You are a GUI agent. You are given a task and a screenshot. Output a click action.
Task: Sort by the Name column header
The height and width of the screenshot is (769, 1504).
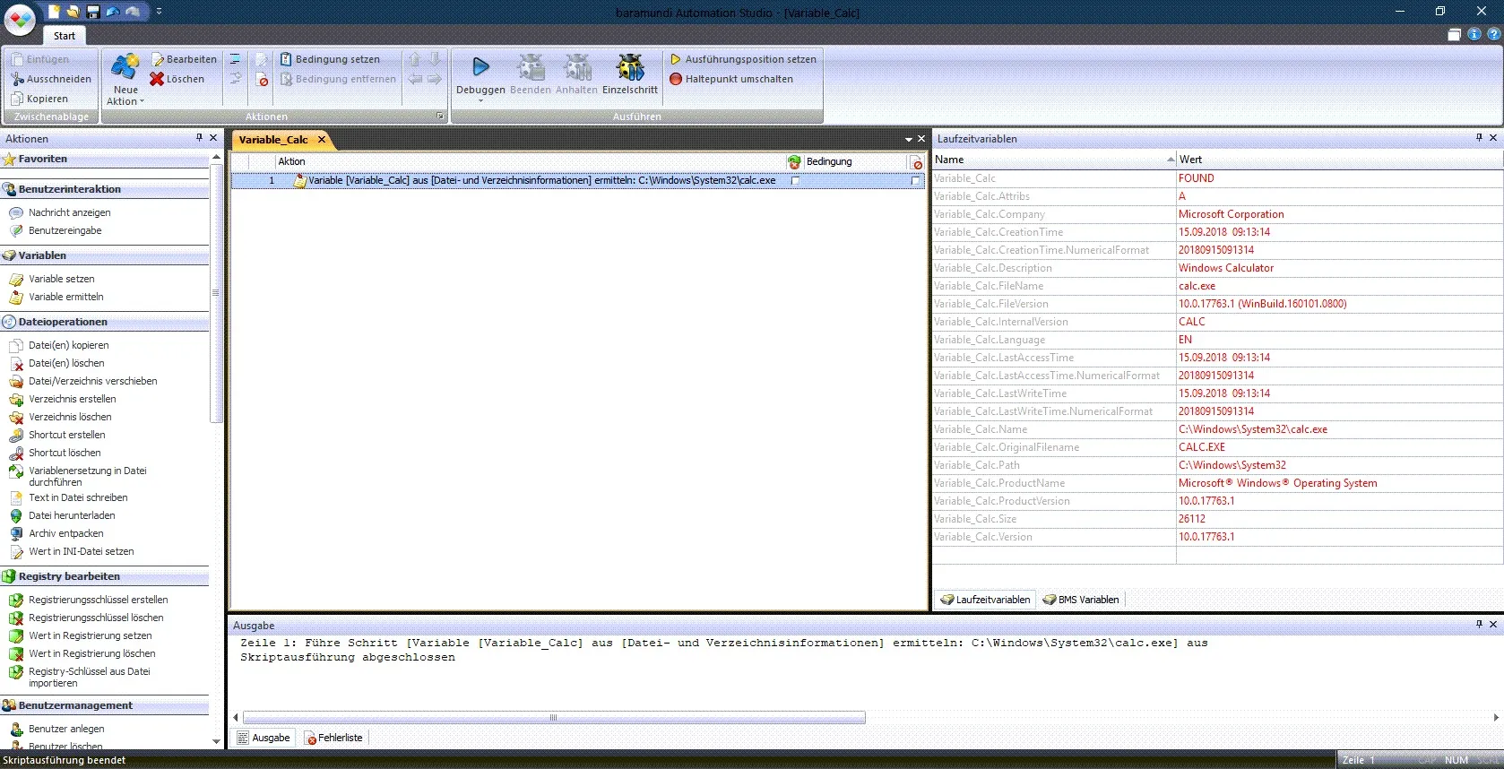(x=1054, y=160)
